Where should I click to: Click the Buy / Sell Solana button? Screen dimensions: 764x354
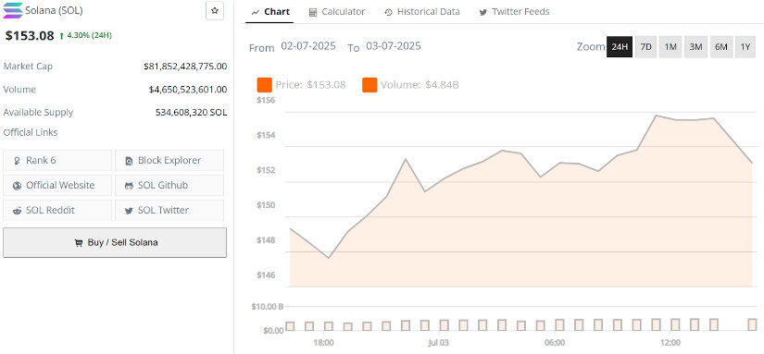tap(115, 242)
